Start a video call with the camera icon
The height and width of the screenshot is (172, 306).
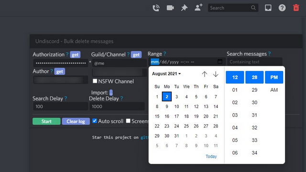pyautogui.click(x=170, y=8)
